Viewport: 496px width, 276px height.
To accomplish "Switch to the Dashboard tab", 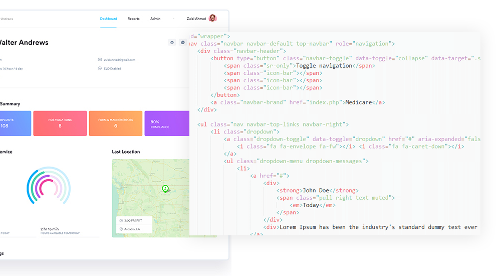I will (109, 19).
